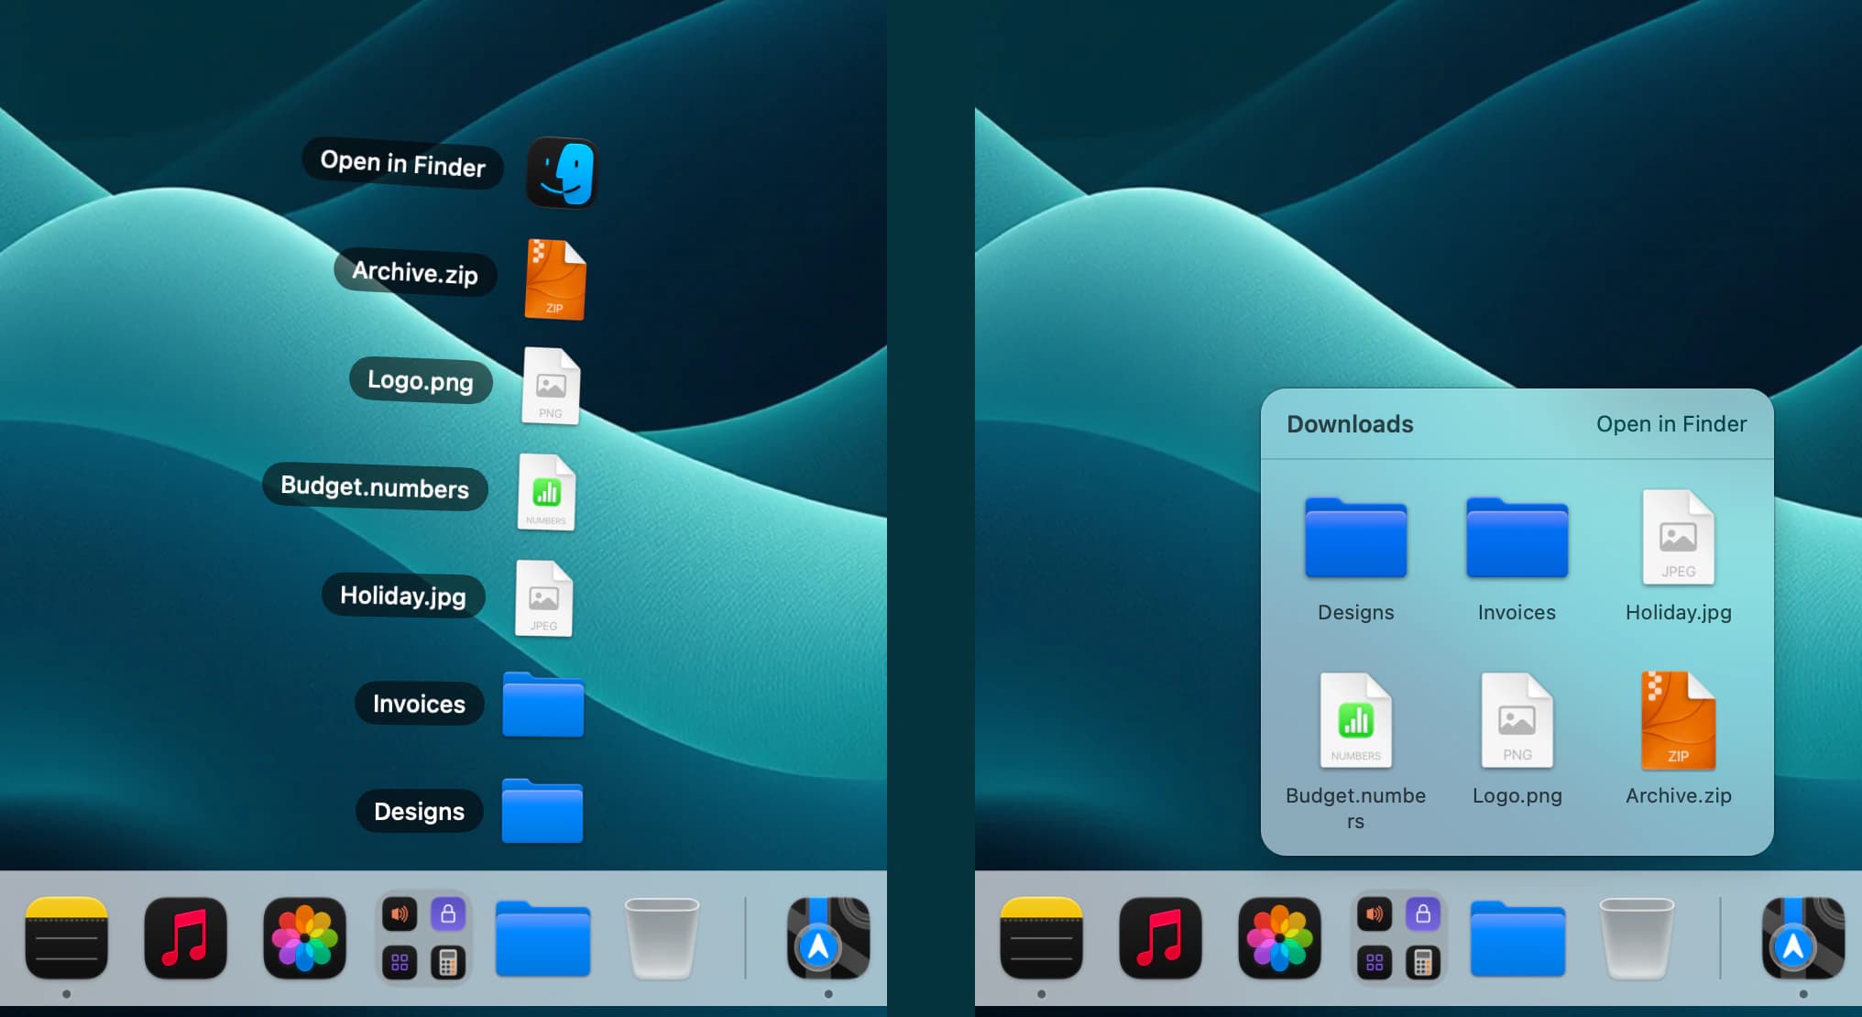Open the Designs folder in the grid popup
Image resolution: width=1862 pixels, height=1017 pixels.
tap(1356, 538)
